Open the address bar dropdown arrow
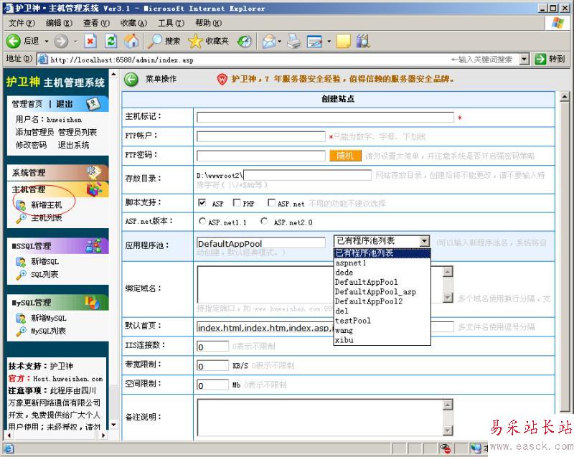Image resolution: width=574 pixels, height=457 pixels. (524, 59)
